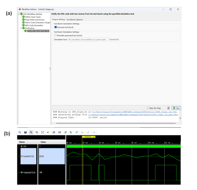Run the verification step
Viewport: 197px width, 190px height.
coord(176,108)
